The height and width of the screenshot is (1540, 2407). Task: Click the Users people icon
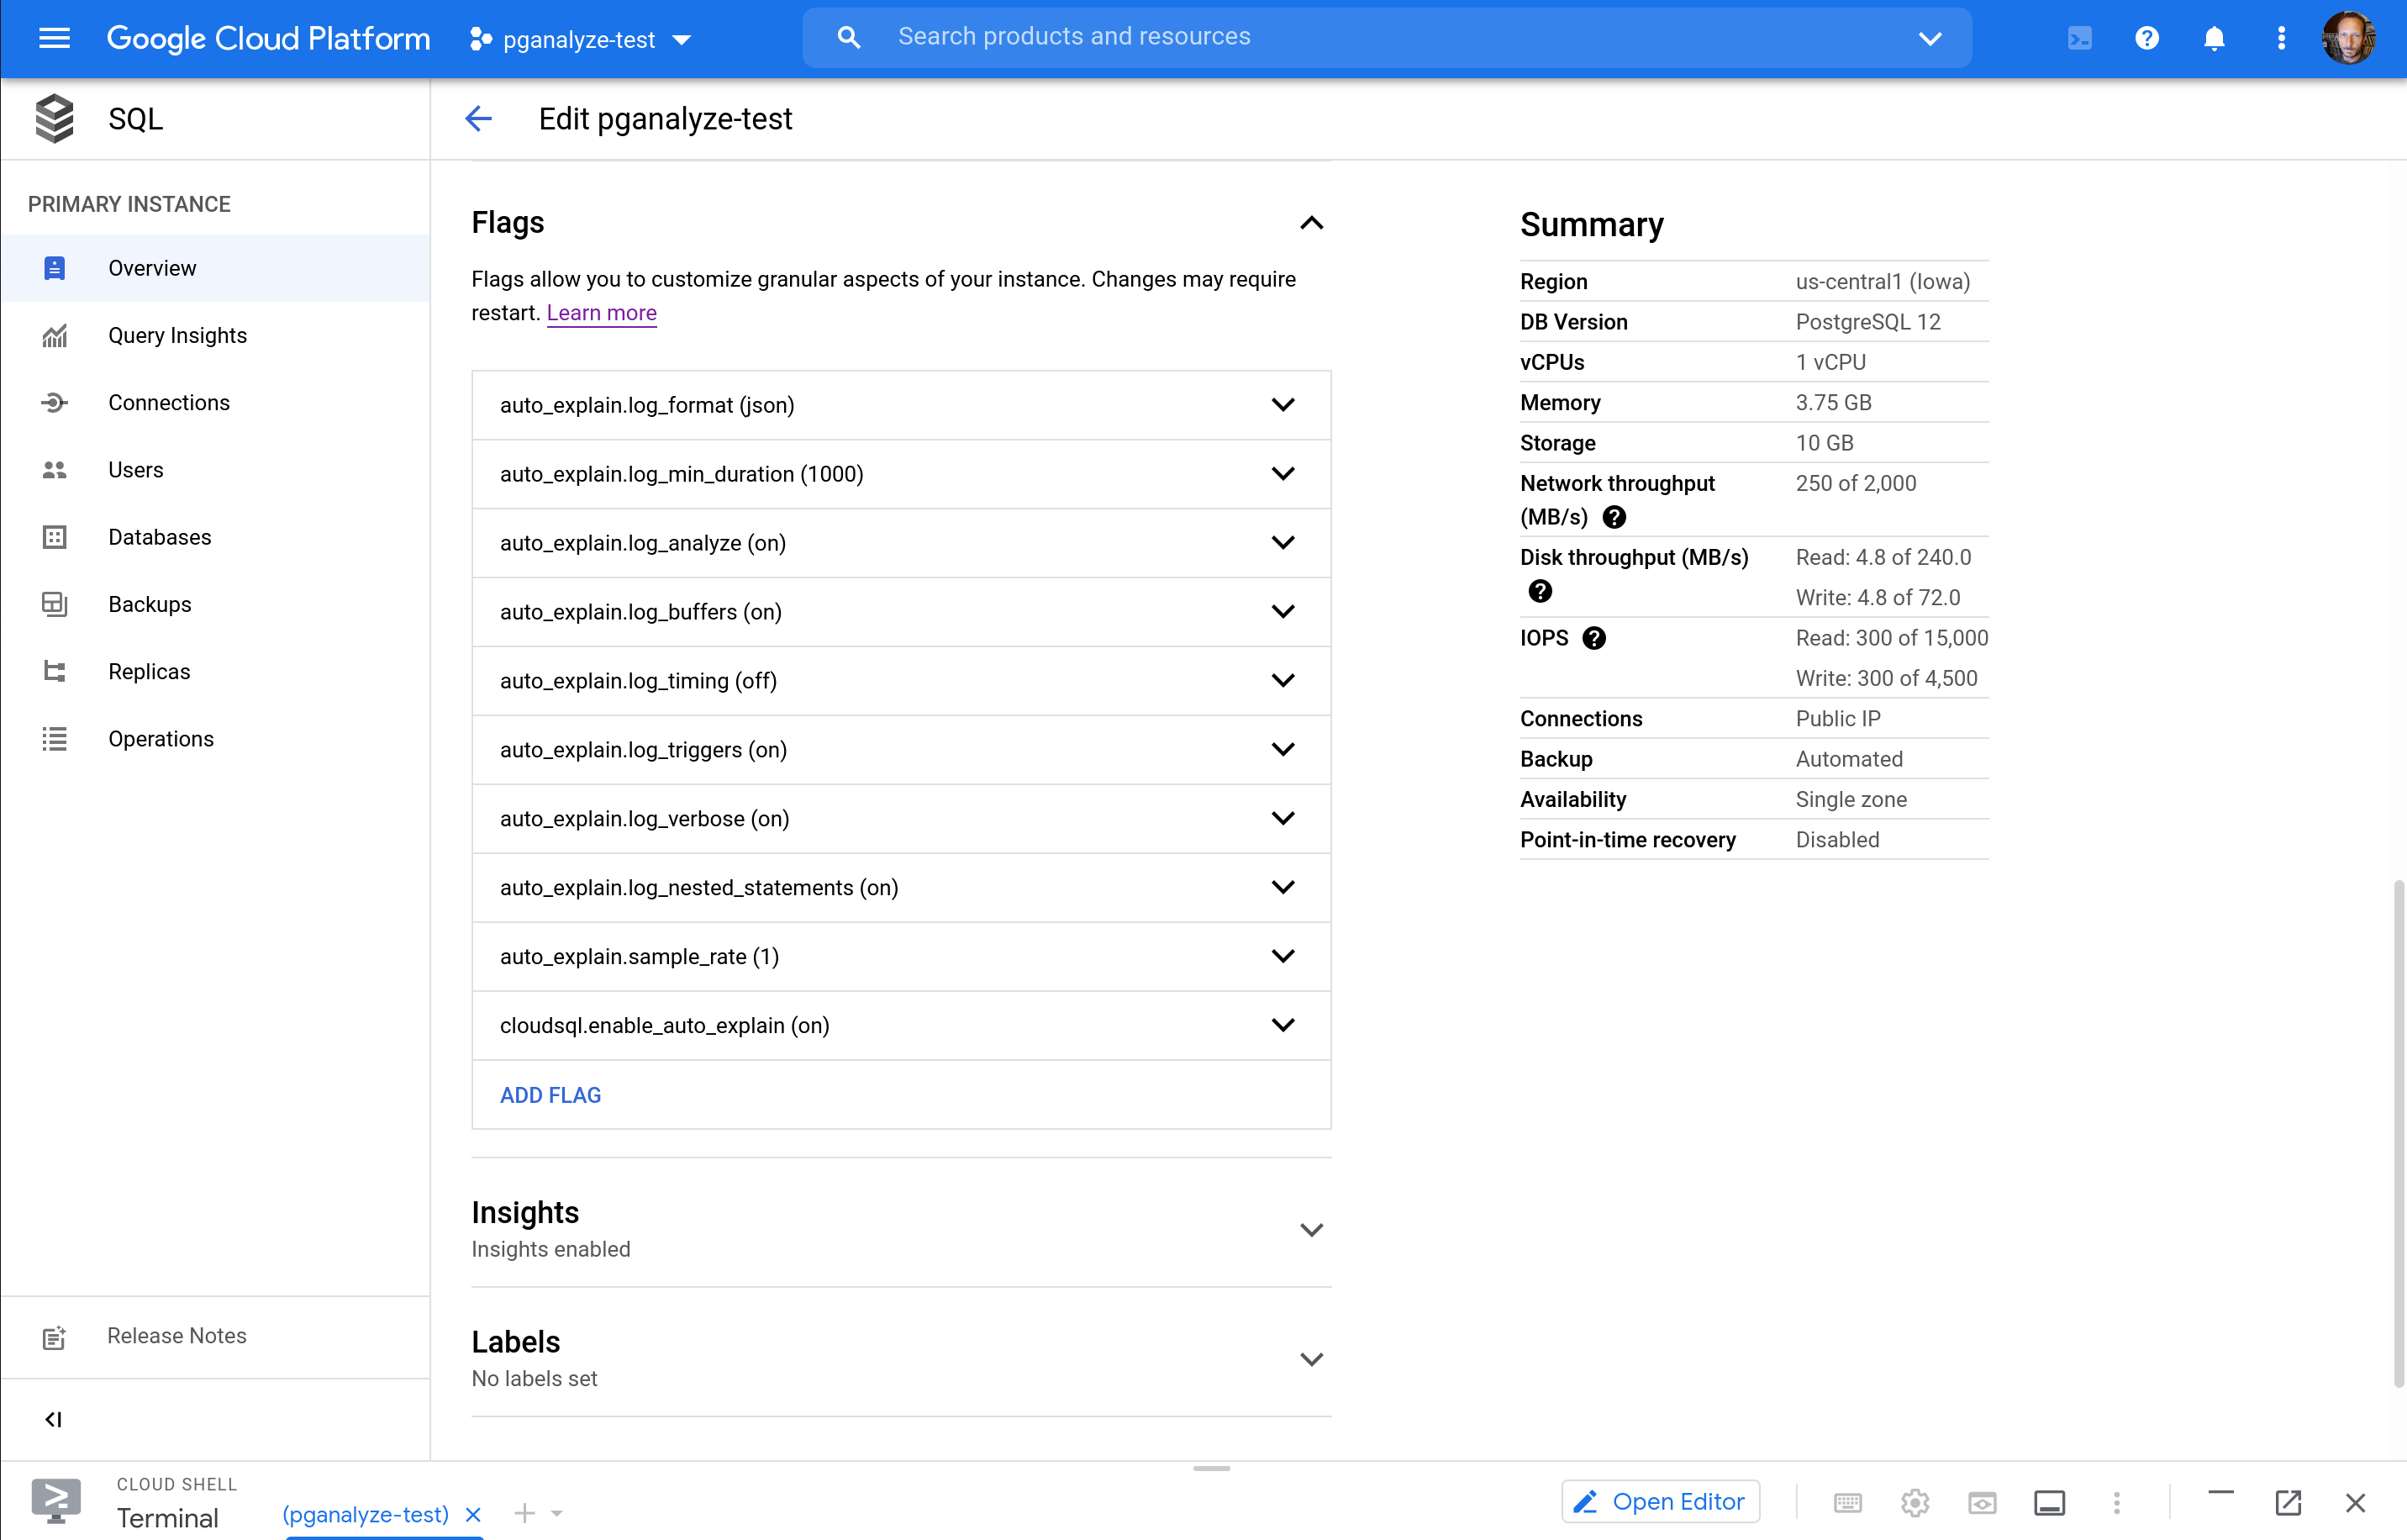click(55, 470)
